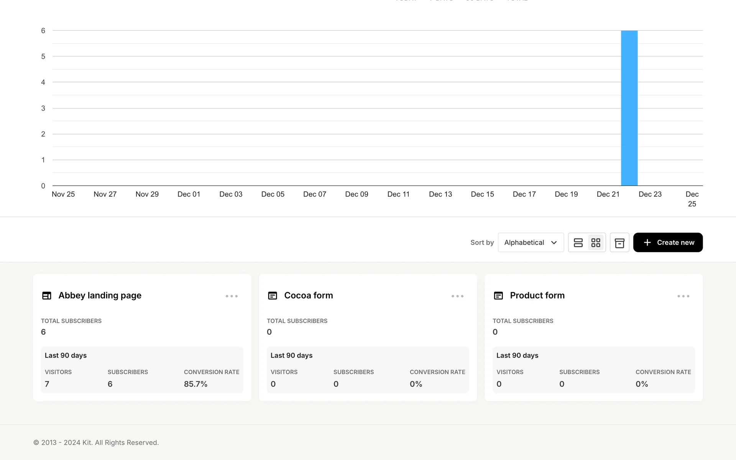Click the plus icon in Create new
The width and height of the screenshot is (736, 460).
(647, 243)
